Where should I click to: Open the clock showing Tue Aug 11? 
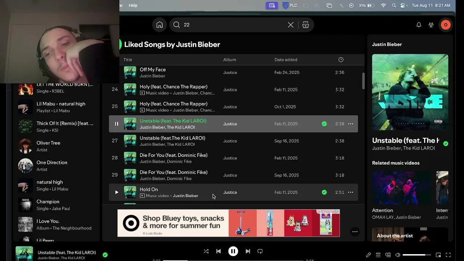pos(431,5)
